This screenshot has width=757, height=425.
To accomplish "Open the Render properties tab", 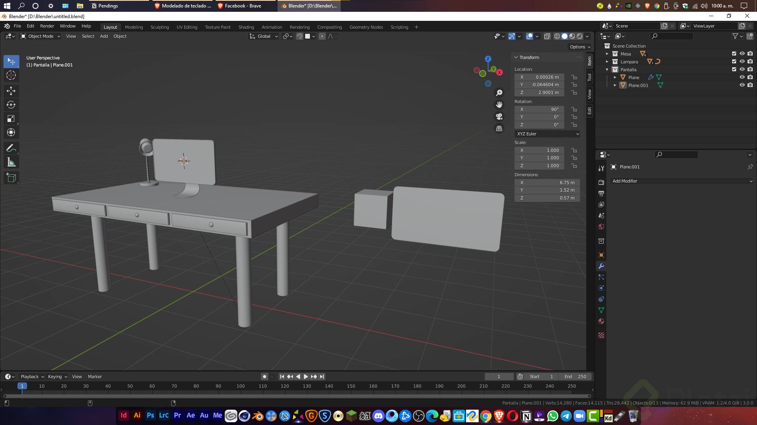I will [x=601, y=183].
